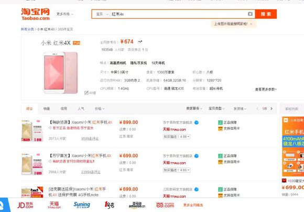Click the 支持信用卡 icon in ¥899.00 row

[x=220, y=128]
